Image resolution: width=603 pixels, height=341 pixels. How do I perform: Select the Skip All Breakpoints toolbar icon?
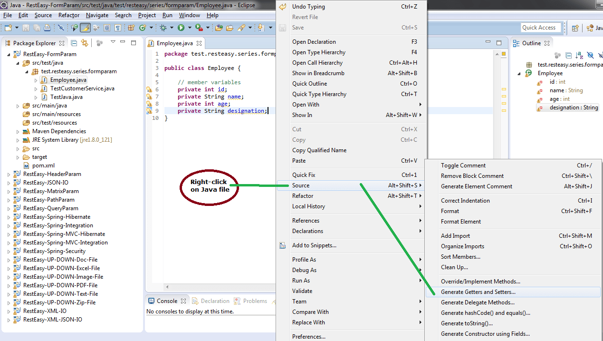click(61, 28)
